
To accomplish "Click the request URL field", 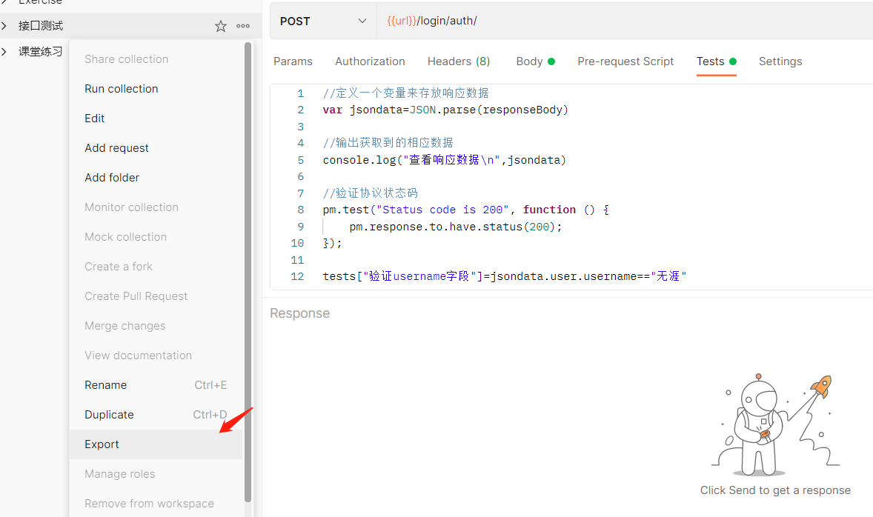I will 625,21.
